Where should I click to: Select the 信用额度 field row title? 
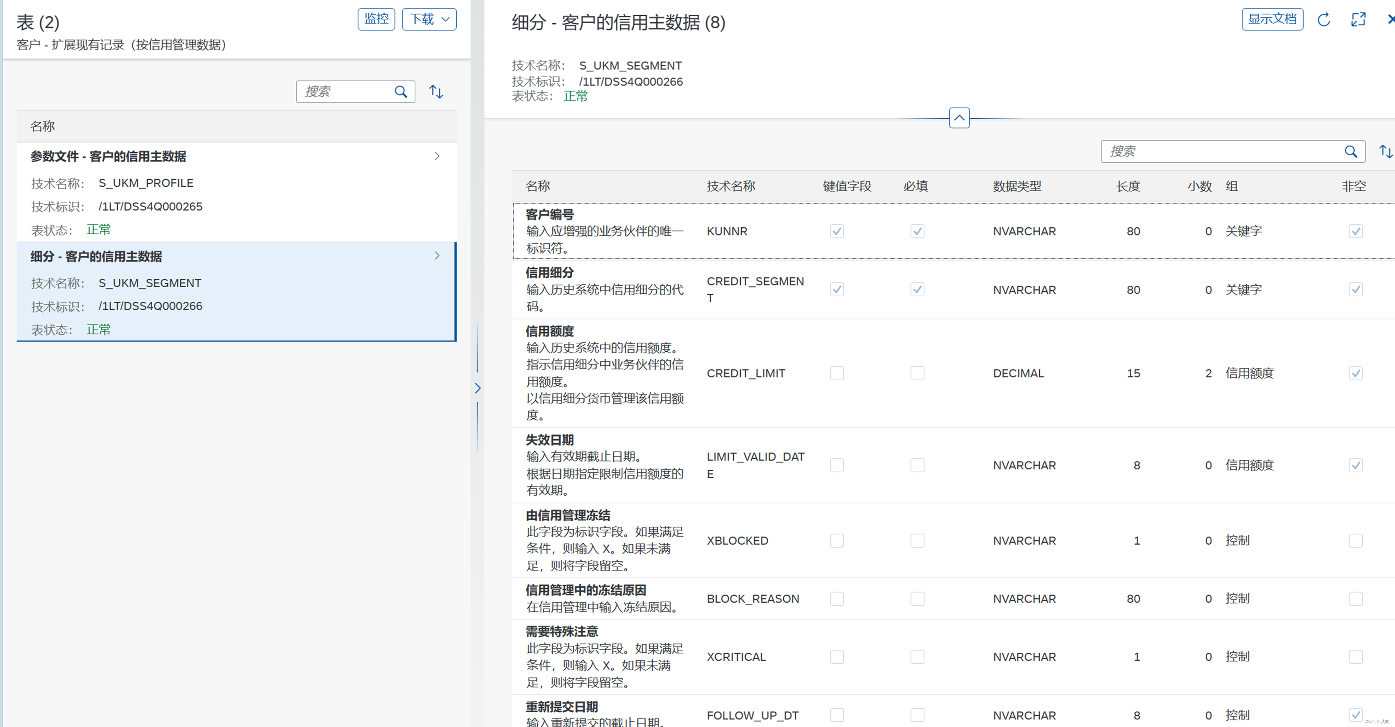coord(550,331)
